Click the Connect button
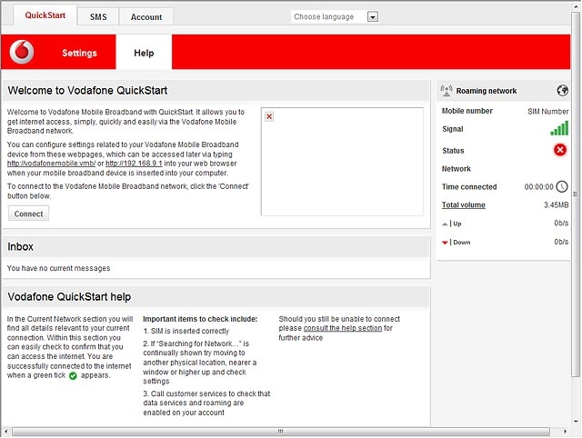The width and height of the screenshot is (582, 438). (28, 214)
